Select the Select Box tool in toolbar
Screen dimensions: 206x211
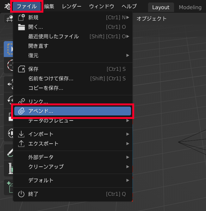(x=9, y=49)
